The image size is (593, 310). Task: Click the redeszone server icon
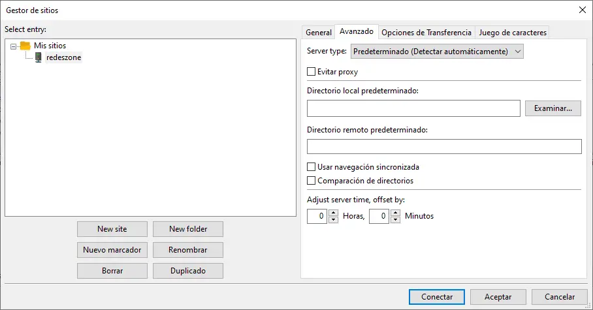pyautogui.click(x=39, y=57)
